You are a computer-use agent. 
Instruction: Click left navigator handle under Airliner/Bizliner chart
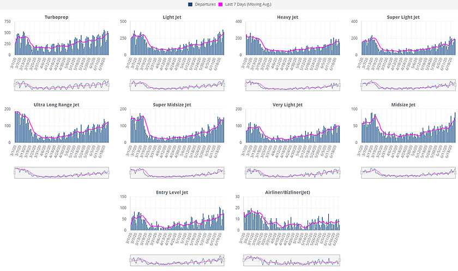point(244,260)
